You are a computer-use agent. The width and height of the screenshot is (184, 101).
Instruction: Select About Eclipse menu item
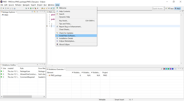[76, 44]
